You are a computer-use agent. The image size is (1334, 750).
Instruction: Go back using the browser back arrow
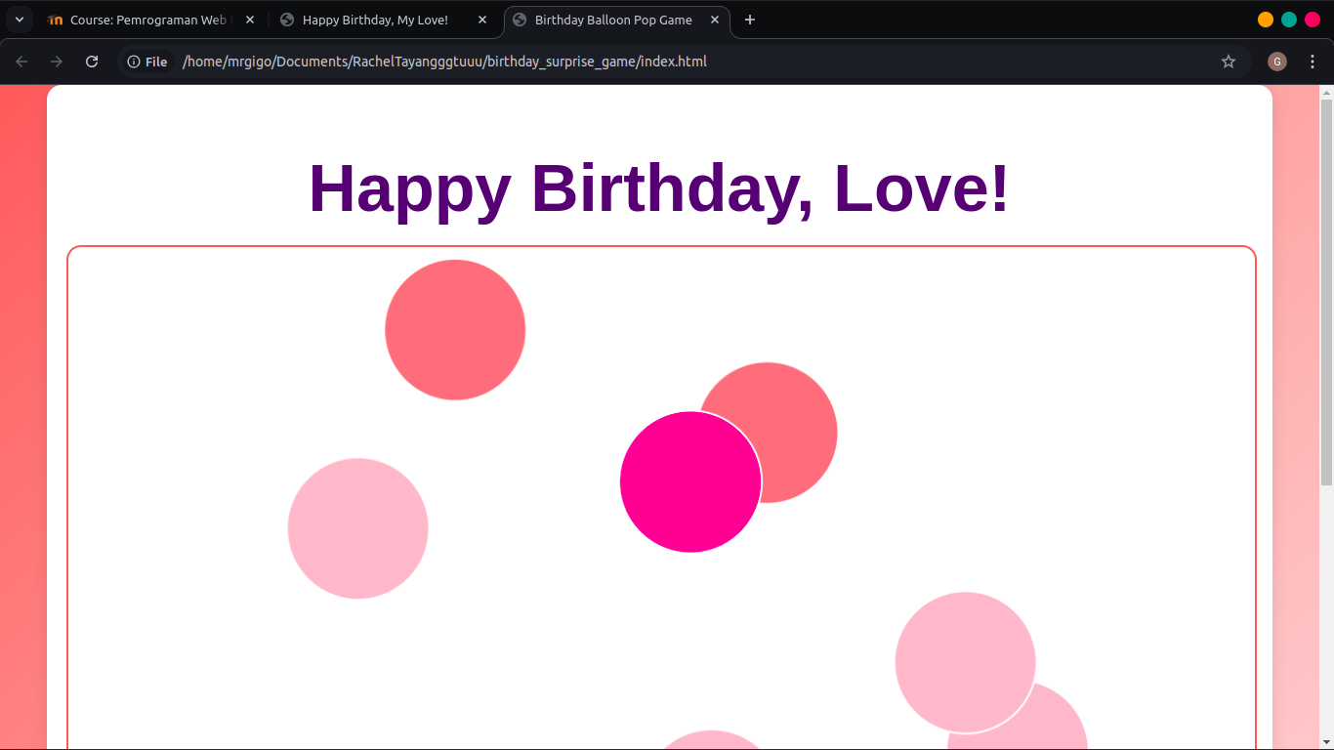(21, 62)
